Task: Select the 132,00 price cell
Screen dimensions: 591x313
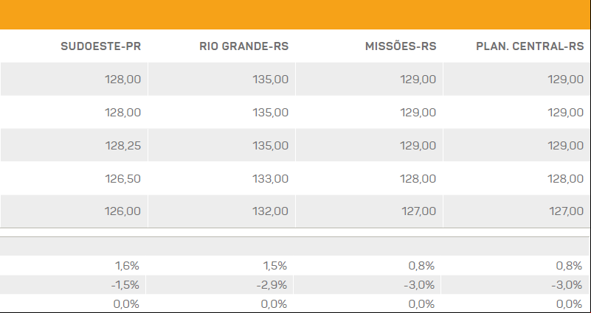Action: [221, 211]
